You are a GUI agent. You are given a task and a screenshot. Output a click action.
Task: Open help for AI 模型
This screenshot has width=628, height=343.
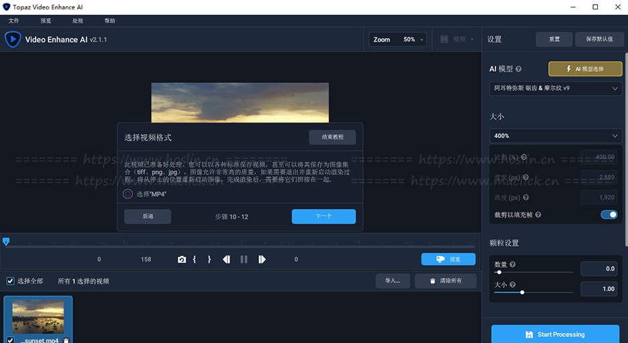(x=519, y=69)
